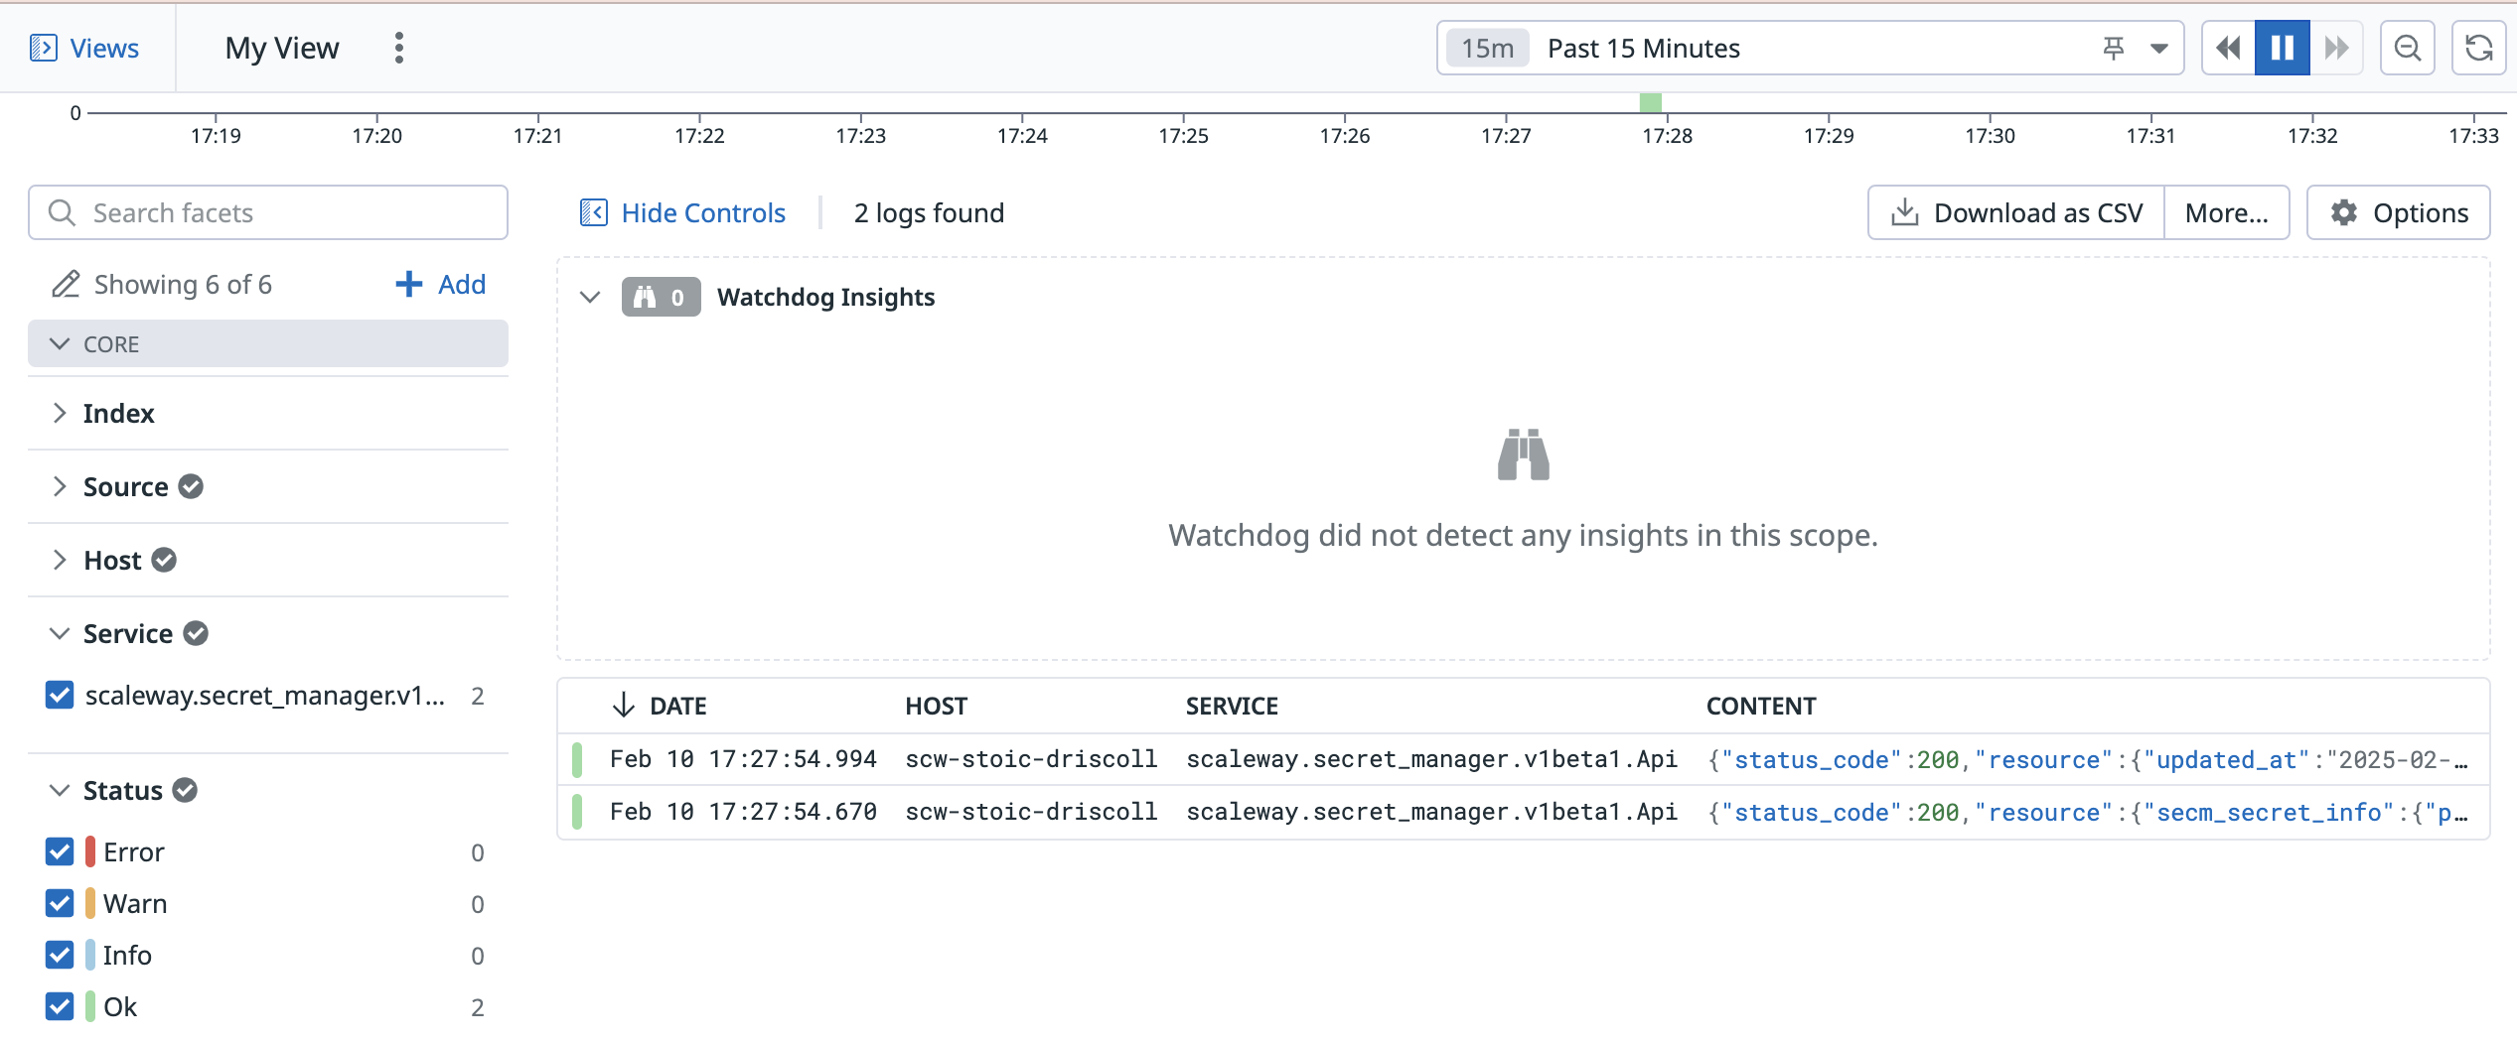This screenshot has height=1044, width=2517.
Task: Download results as CSV
Action: click(x=2016, y=212)
